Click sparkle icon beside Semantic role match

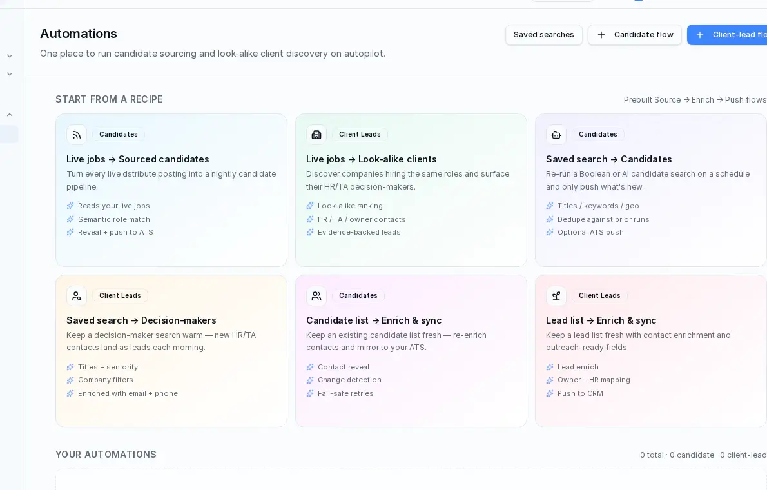point(70,219)
